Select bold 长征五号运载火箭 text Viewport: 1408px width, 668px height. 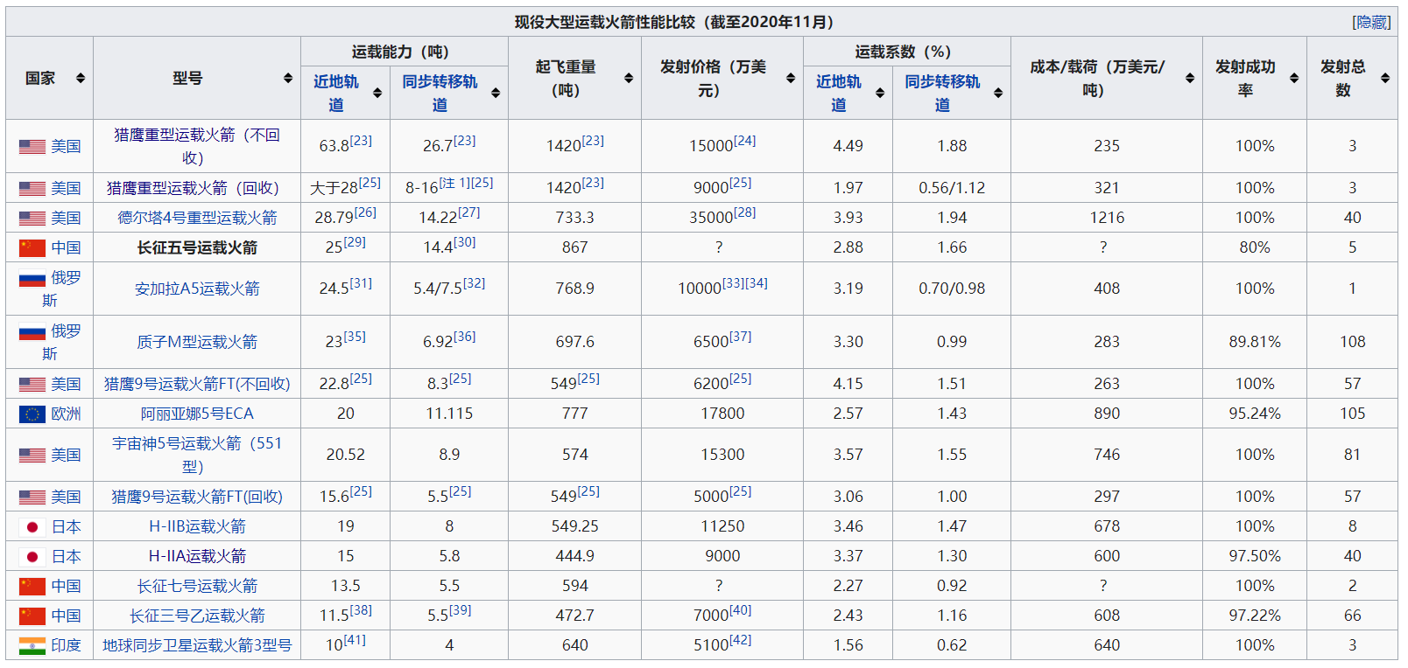point(197,247)
